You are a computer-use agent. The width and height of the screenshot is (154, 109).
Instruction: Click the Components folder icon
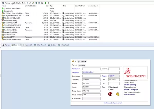pos(3,11)
